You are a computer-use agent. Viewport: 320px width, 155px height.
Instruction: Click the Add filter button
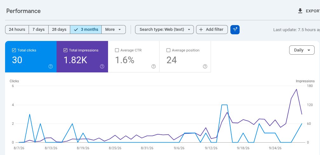(212, 30)
